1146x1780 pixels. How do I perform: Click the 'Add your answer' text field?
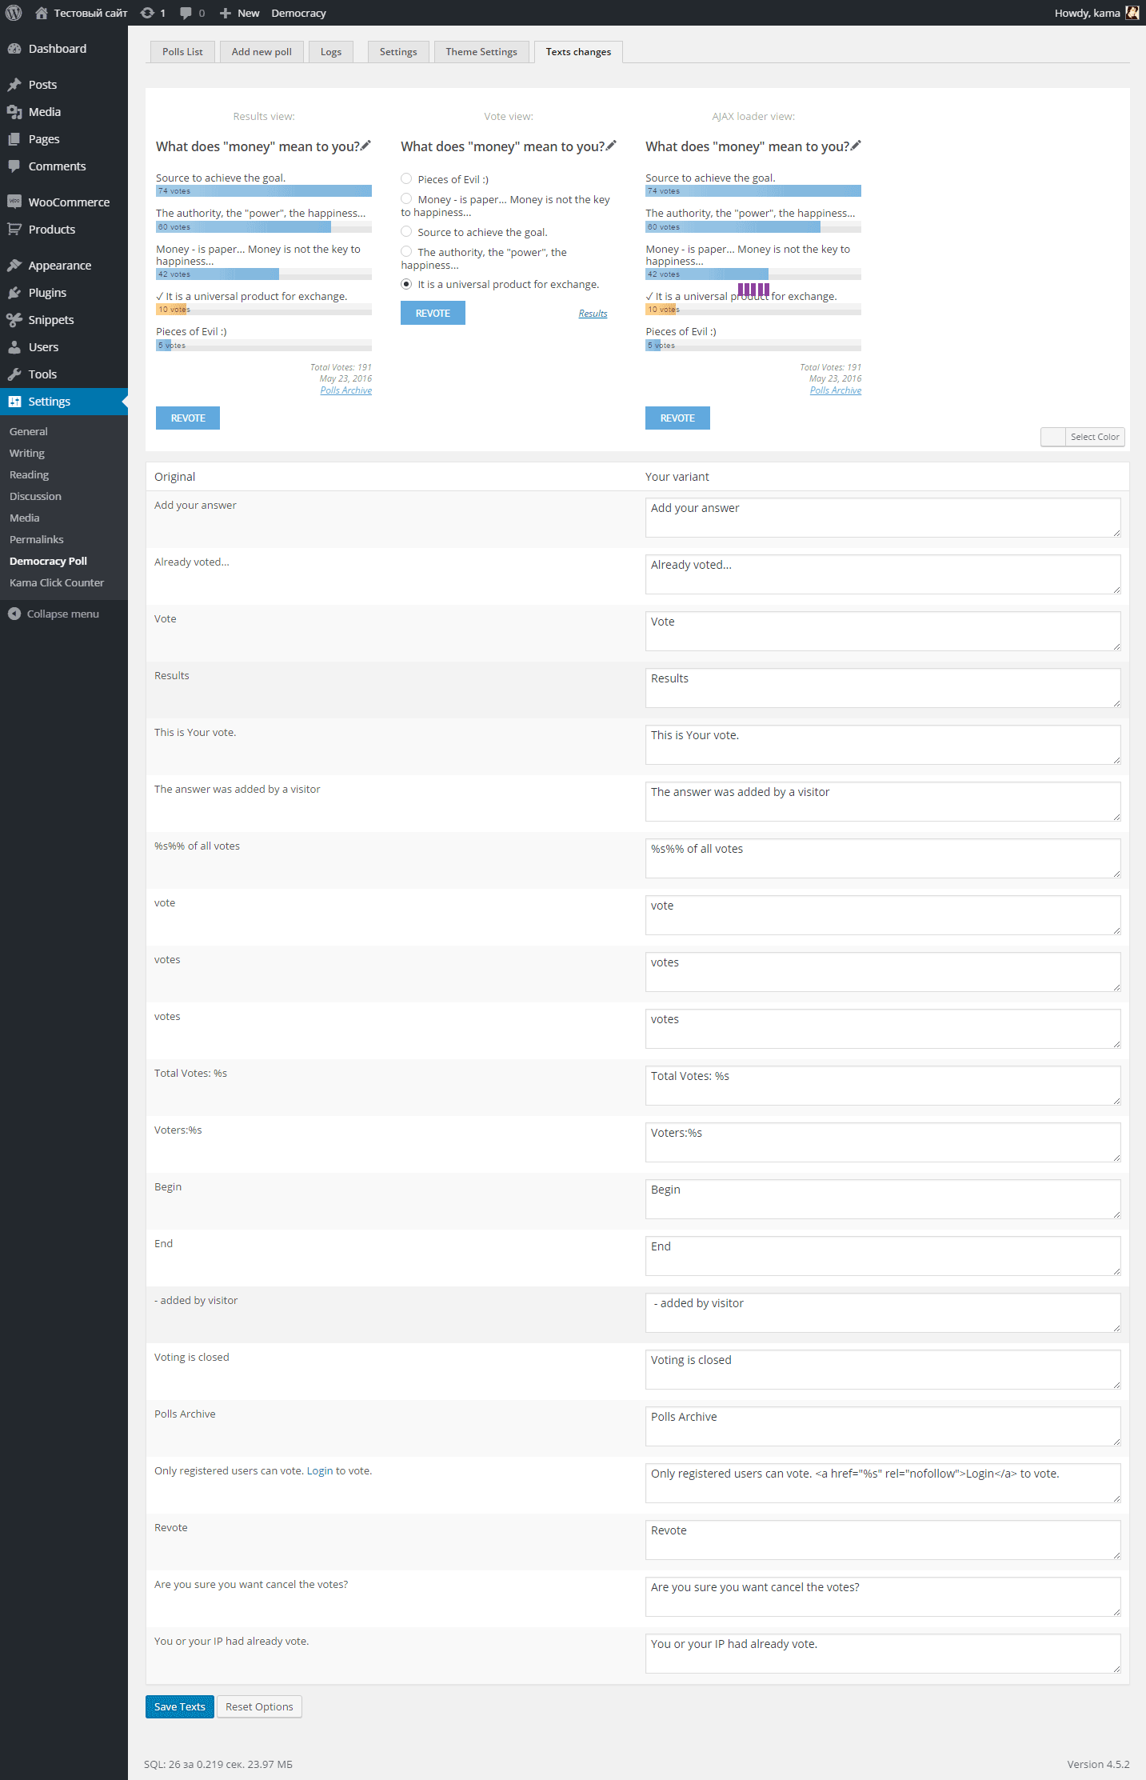883,518
